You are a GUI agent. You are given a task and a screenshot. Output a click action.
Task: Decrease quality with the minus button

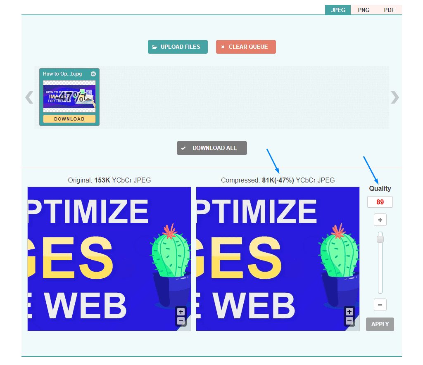[380, 305]
